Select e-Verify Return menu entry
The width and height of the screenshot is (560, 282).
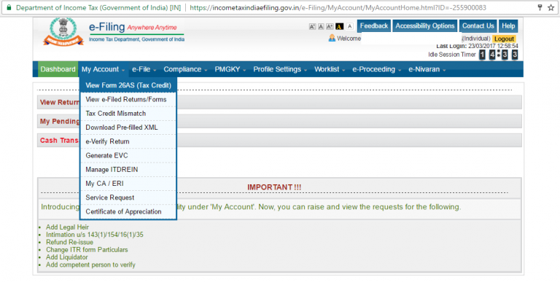[x=128, y=141]
